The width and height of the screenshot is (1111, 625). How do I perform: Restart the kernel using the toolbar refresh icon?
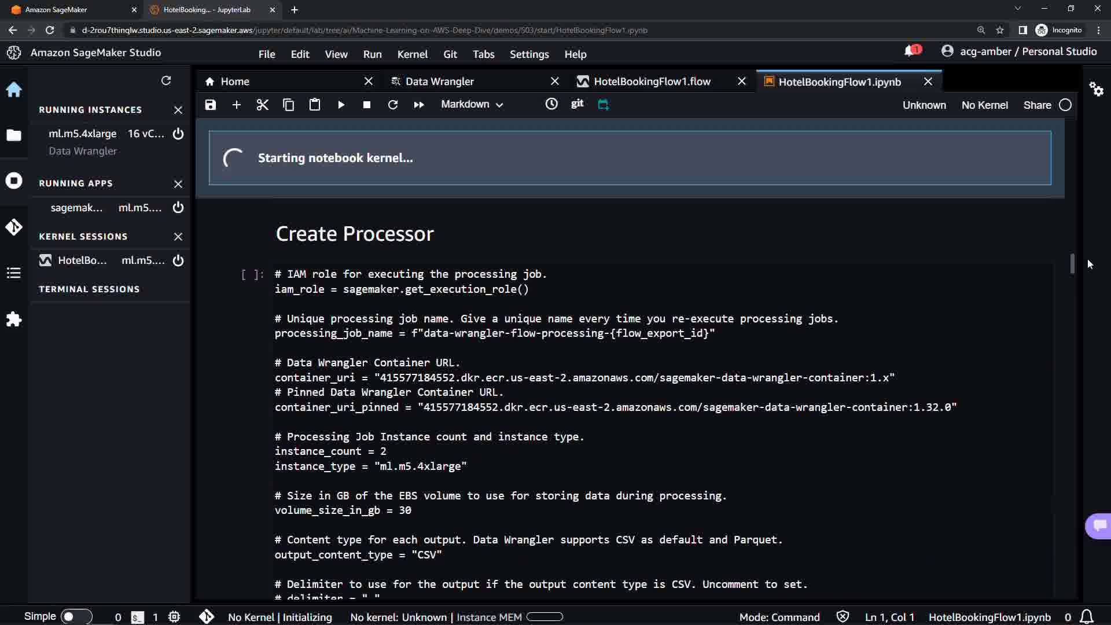coord(392,105)
